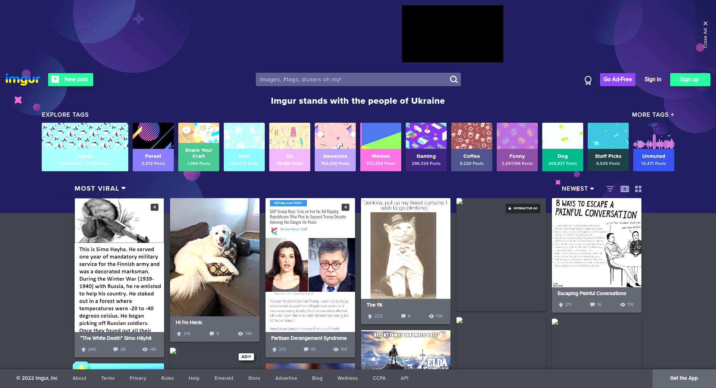Open comments on Partisan Derangement Syndrome
The image size is (716, 388).
point(306,350)
